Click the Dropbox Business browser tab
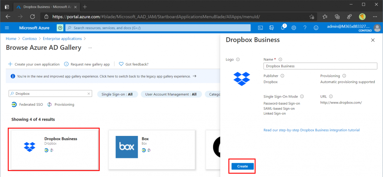Viewport: 383px width, 177px height. coord(46,7)
